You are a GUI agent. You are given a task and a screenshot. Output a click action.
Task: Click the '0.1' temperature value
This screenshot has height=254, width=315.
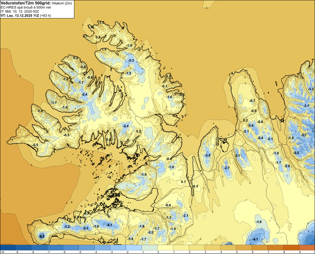(x=183, y=182)
